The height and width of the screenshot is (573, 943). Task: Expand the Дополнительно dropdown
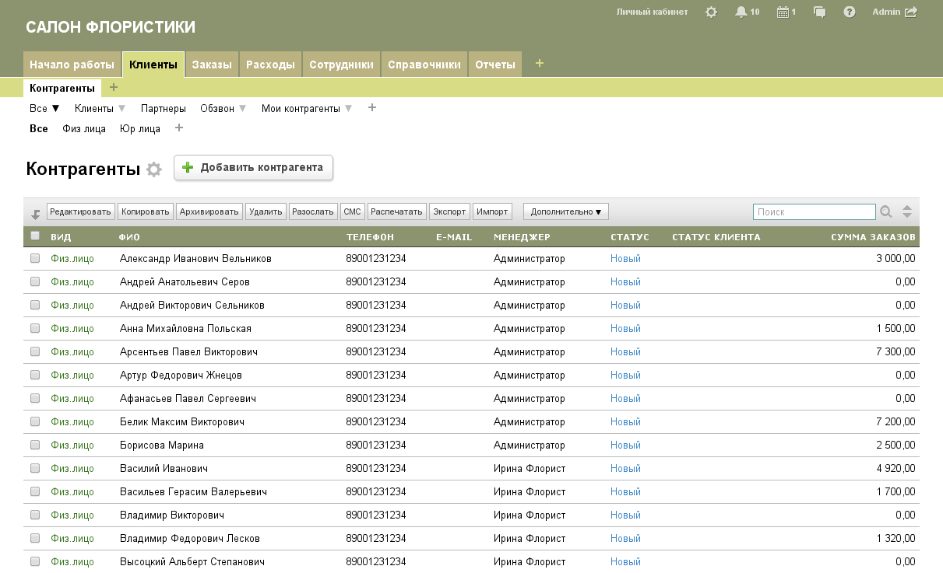566,211
